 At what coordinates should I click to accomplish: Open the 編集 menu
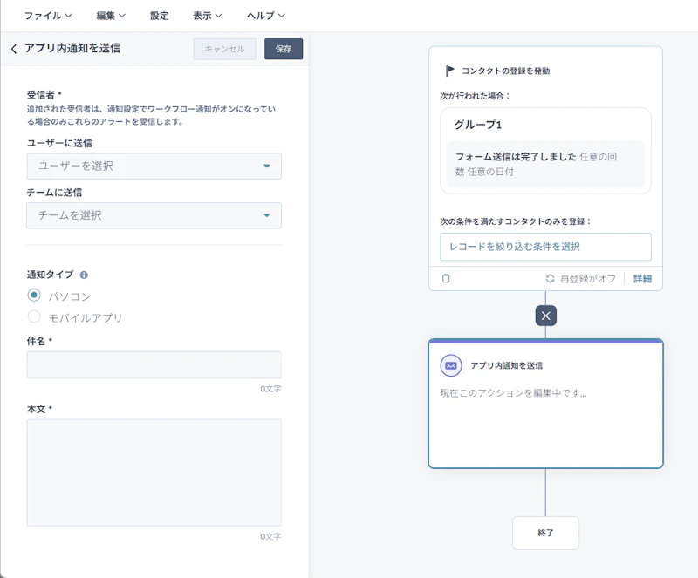point(111,16)
